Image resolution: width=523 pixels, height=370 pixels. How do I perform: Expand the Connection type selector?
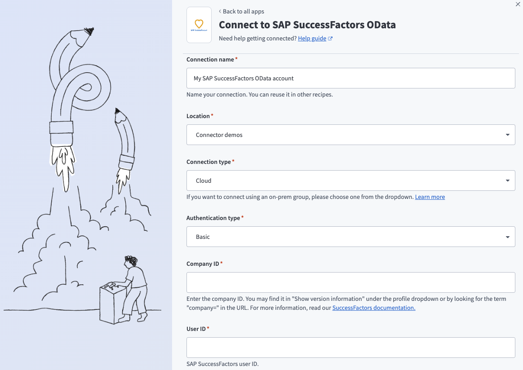(350, 180)
